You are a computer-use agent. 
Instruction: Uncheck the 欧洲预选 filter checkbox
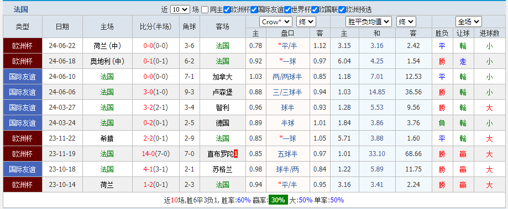(x=342, y=10)
